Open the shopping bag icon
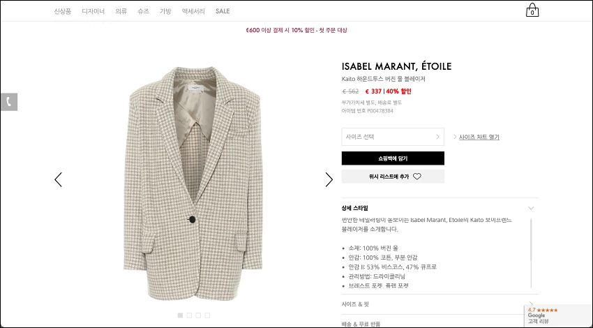This screenshot has width=593, height=328. point(532,10)
